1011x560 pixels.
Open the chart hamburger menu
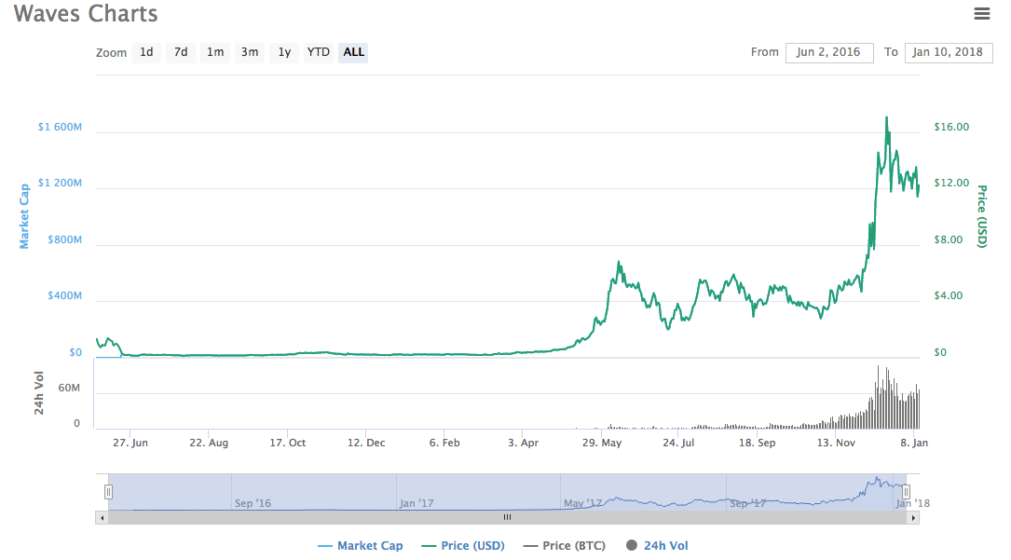[x=981, y=14]
